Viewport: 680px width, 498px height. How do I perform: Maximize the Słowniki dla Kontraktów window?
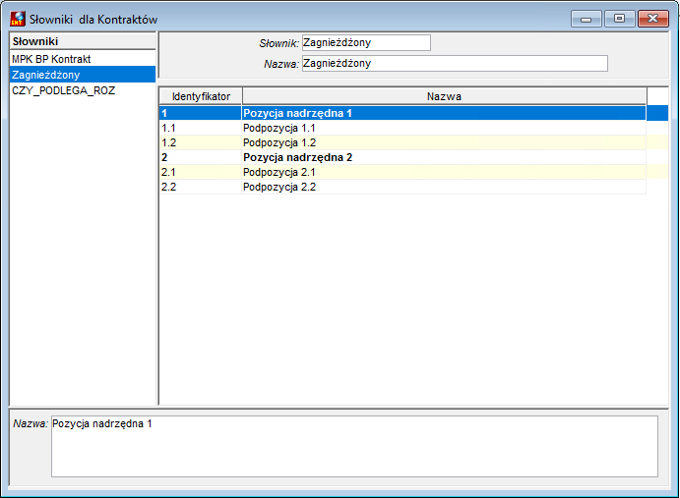619,19
